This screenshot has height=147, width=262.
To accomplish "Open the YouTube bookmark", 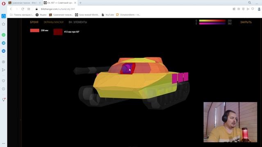I will tap(108, 15).
